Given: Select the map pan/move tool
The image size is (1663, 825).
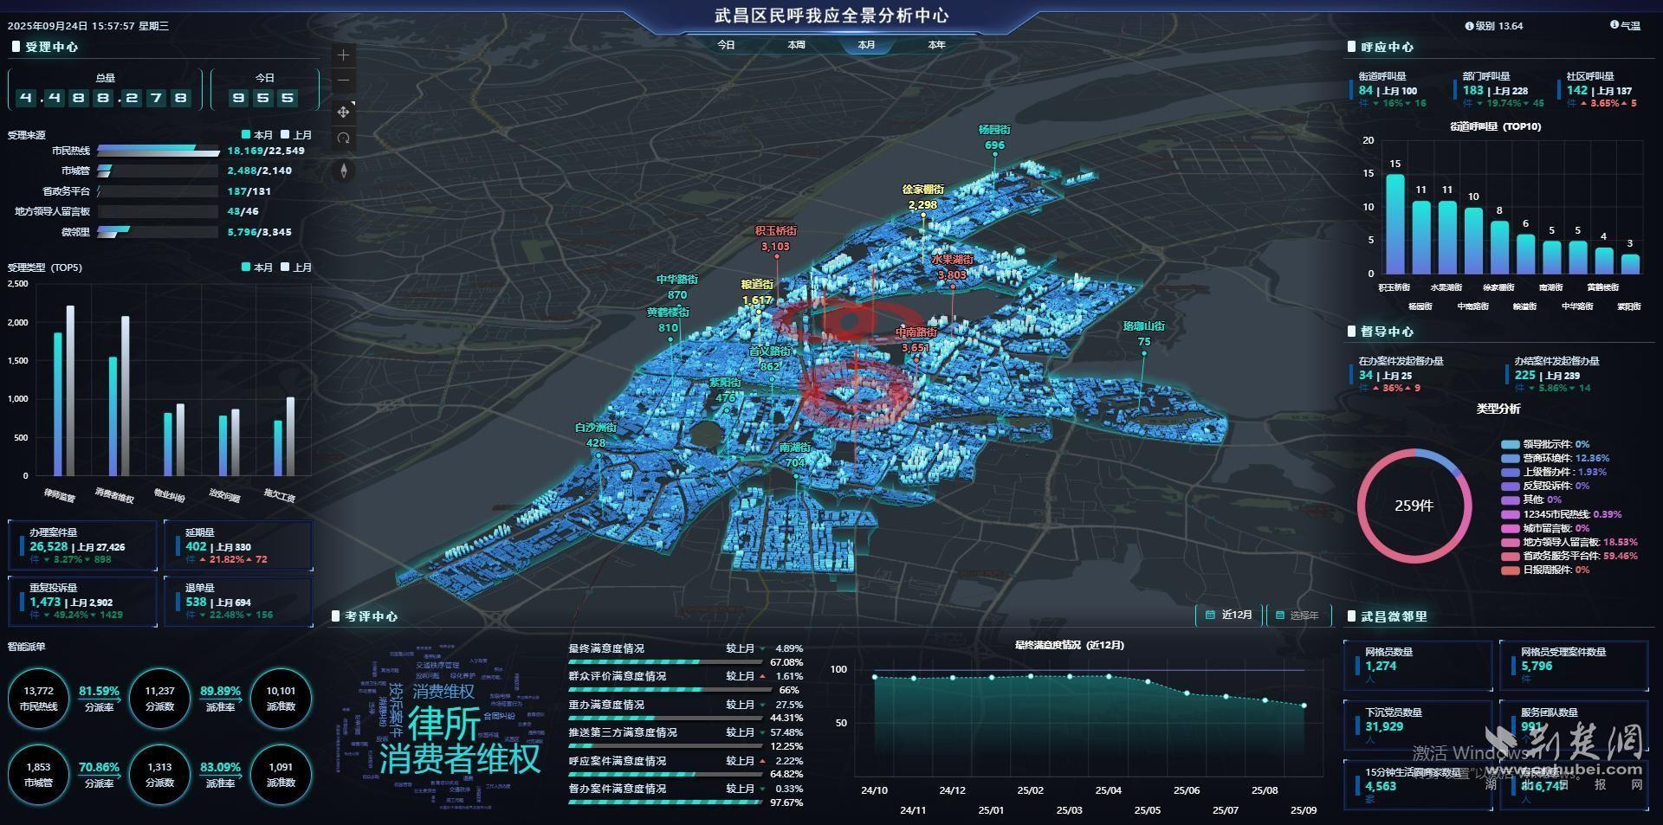Looking at the screenshot, I should (x=344, y=112).
